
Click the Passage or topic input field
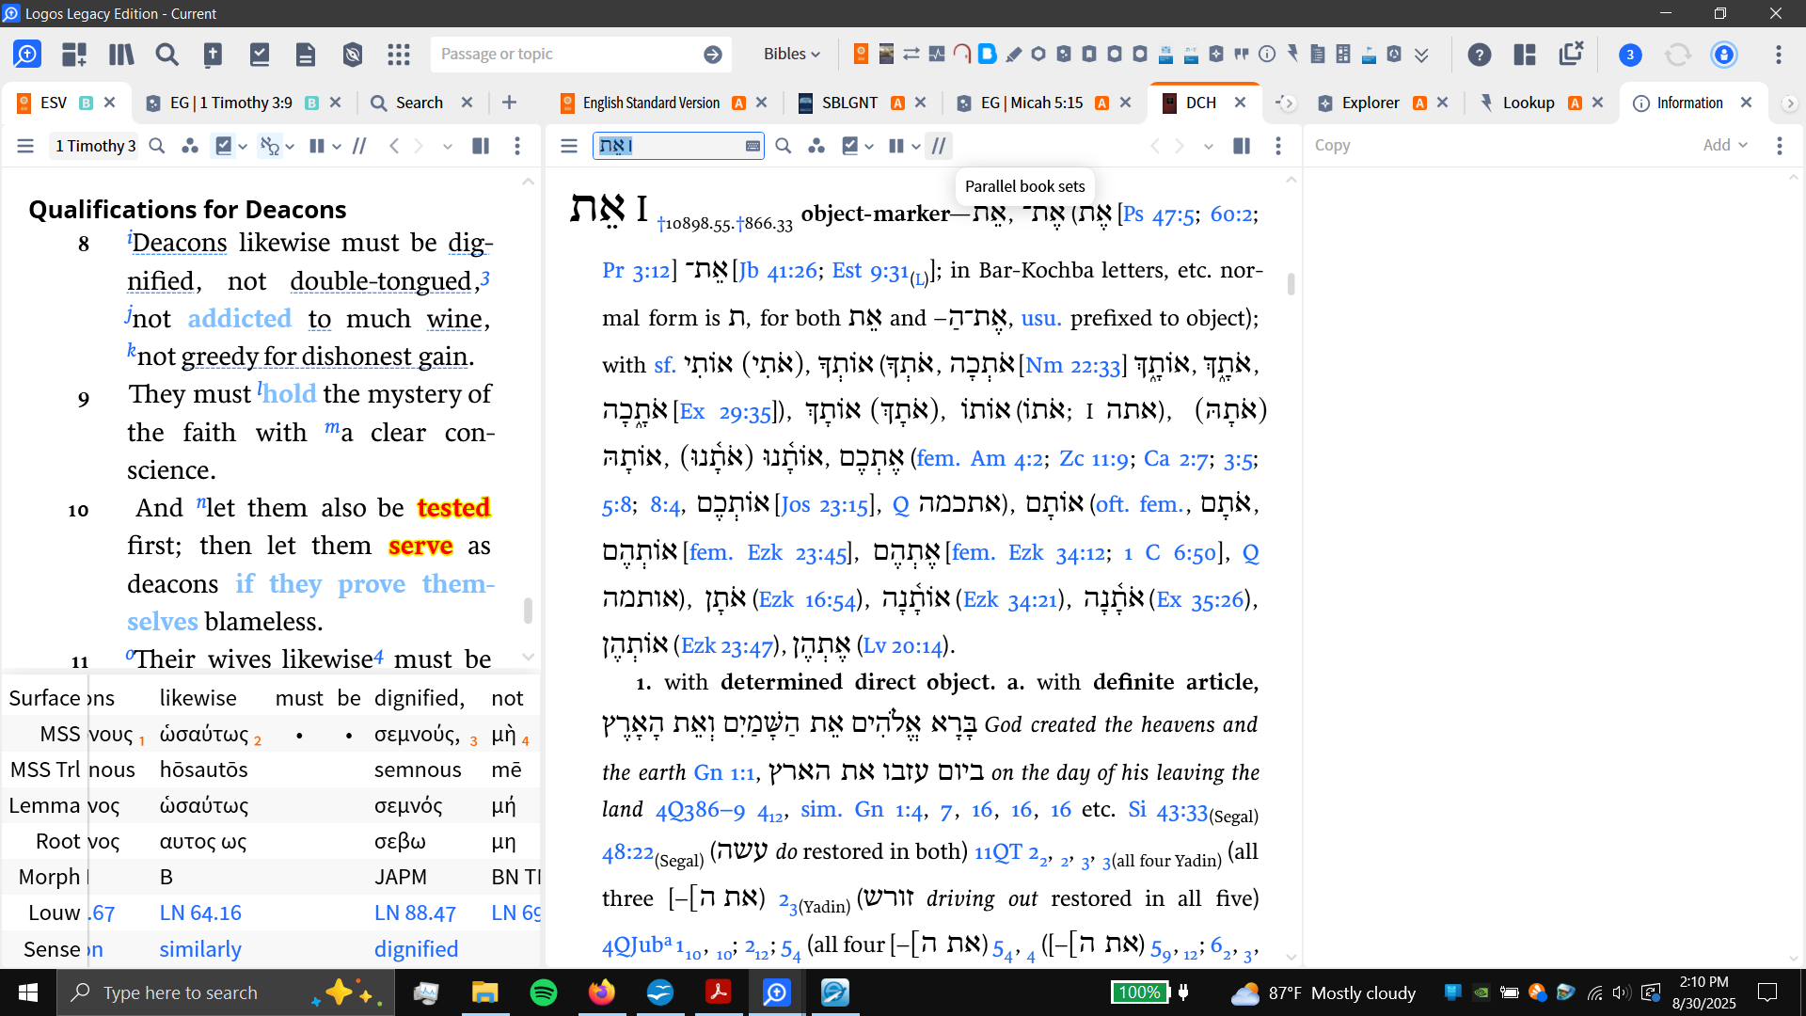566,55
